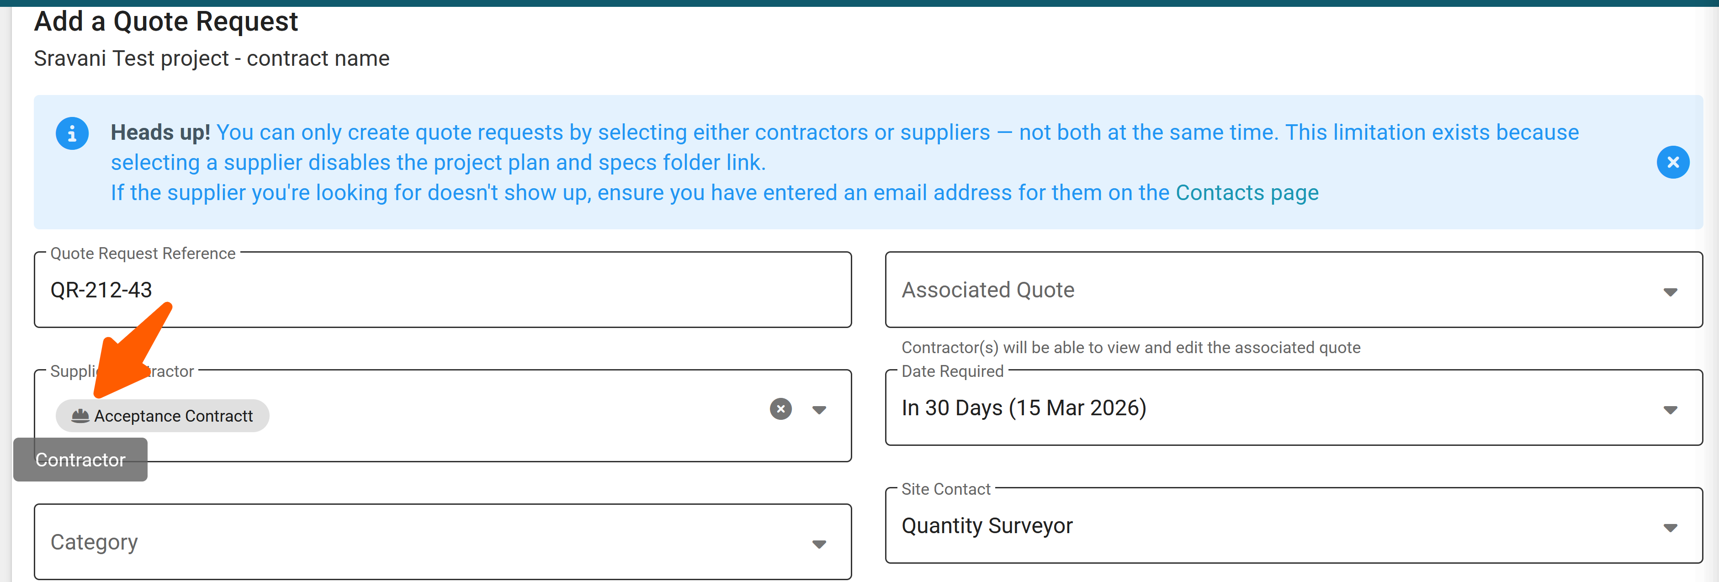Select the Acceptance Contractt chip
The height and width of the screenshot is (582, 1719).
pos(173,416)
